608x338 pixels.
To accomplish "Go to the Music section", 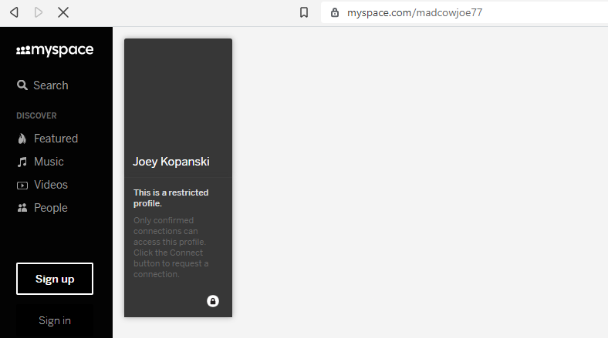I will (49, 162).
